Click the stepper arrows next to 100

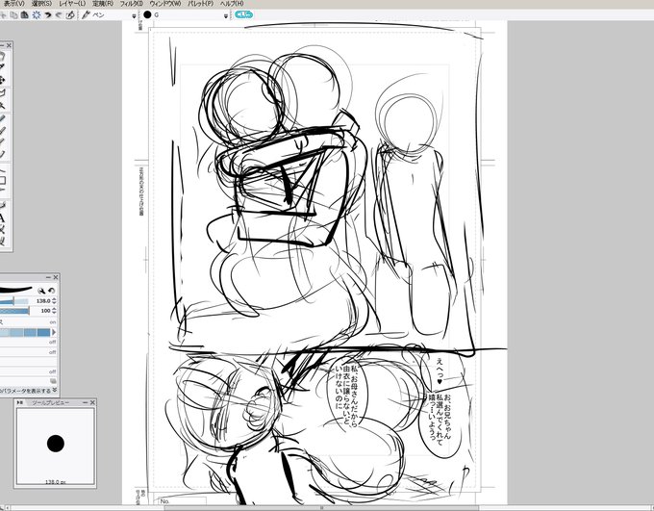coord(54,311)
